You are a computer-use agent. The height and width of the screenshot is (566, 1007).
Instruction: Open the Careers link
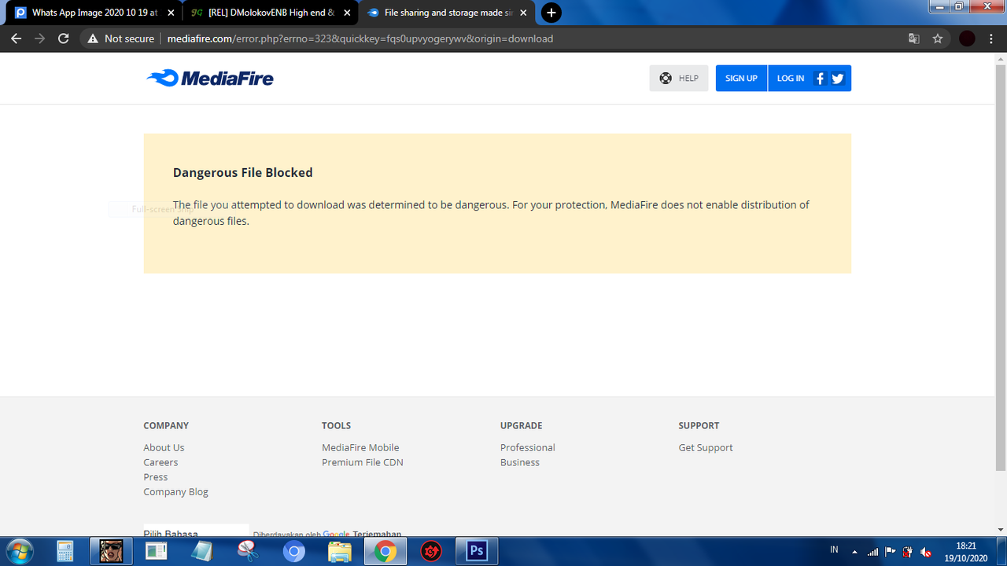(x=160, y=462)
